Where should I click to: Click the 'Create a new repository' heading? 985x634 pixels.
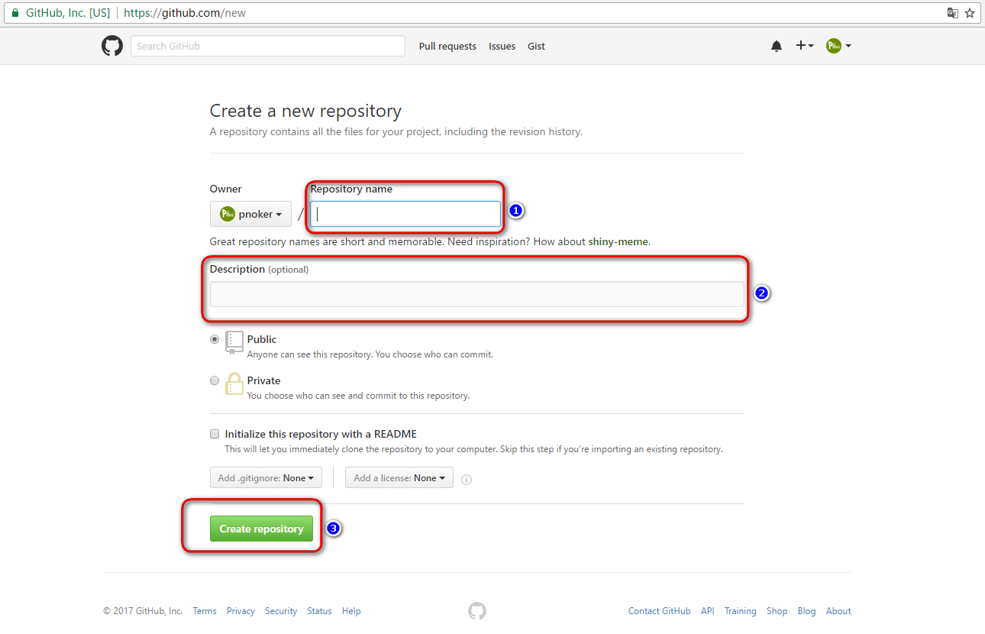click(x=305, y=111)
